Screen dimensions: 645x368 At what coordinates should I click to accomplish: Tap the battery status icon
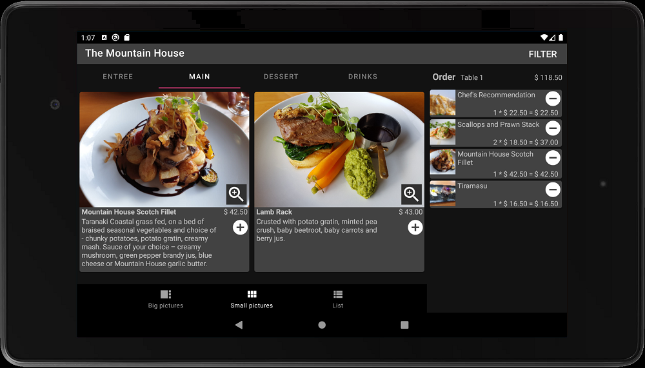[x=561, y=37]
